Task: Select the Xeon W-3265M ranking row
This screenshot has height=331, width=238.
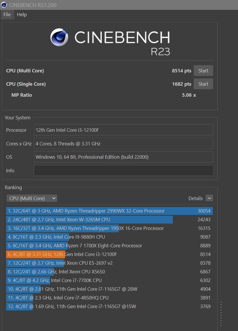Action: [x=109, y=220]
